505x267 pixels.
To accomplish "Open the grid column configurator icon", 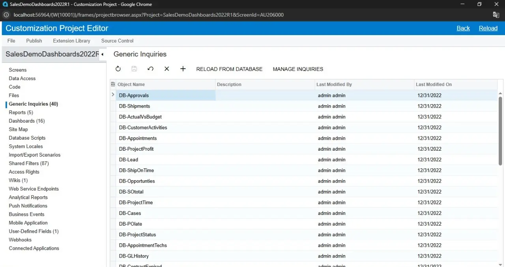I will 113,84.
